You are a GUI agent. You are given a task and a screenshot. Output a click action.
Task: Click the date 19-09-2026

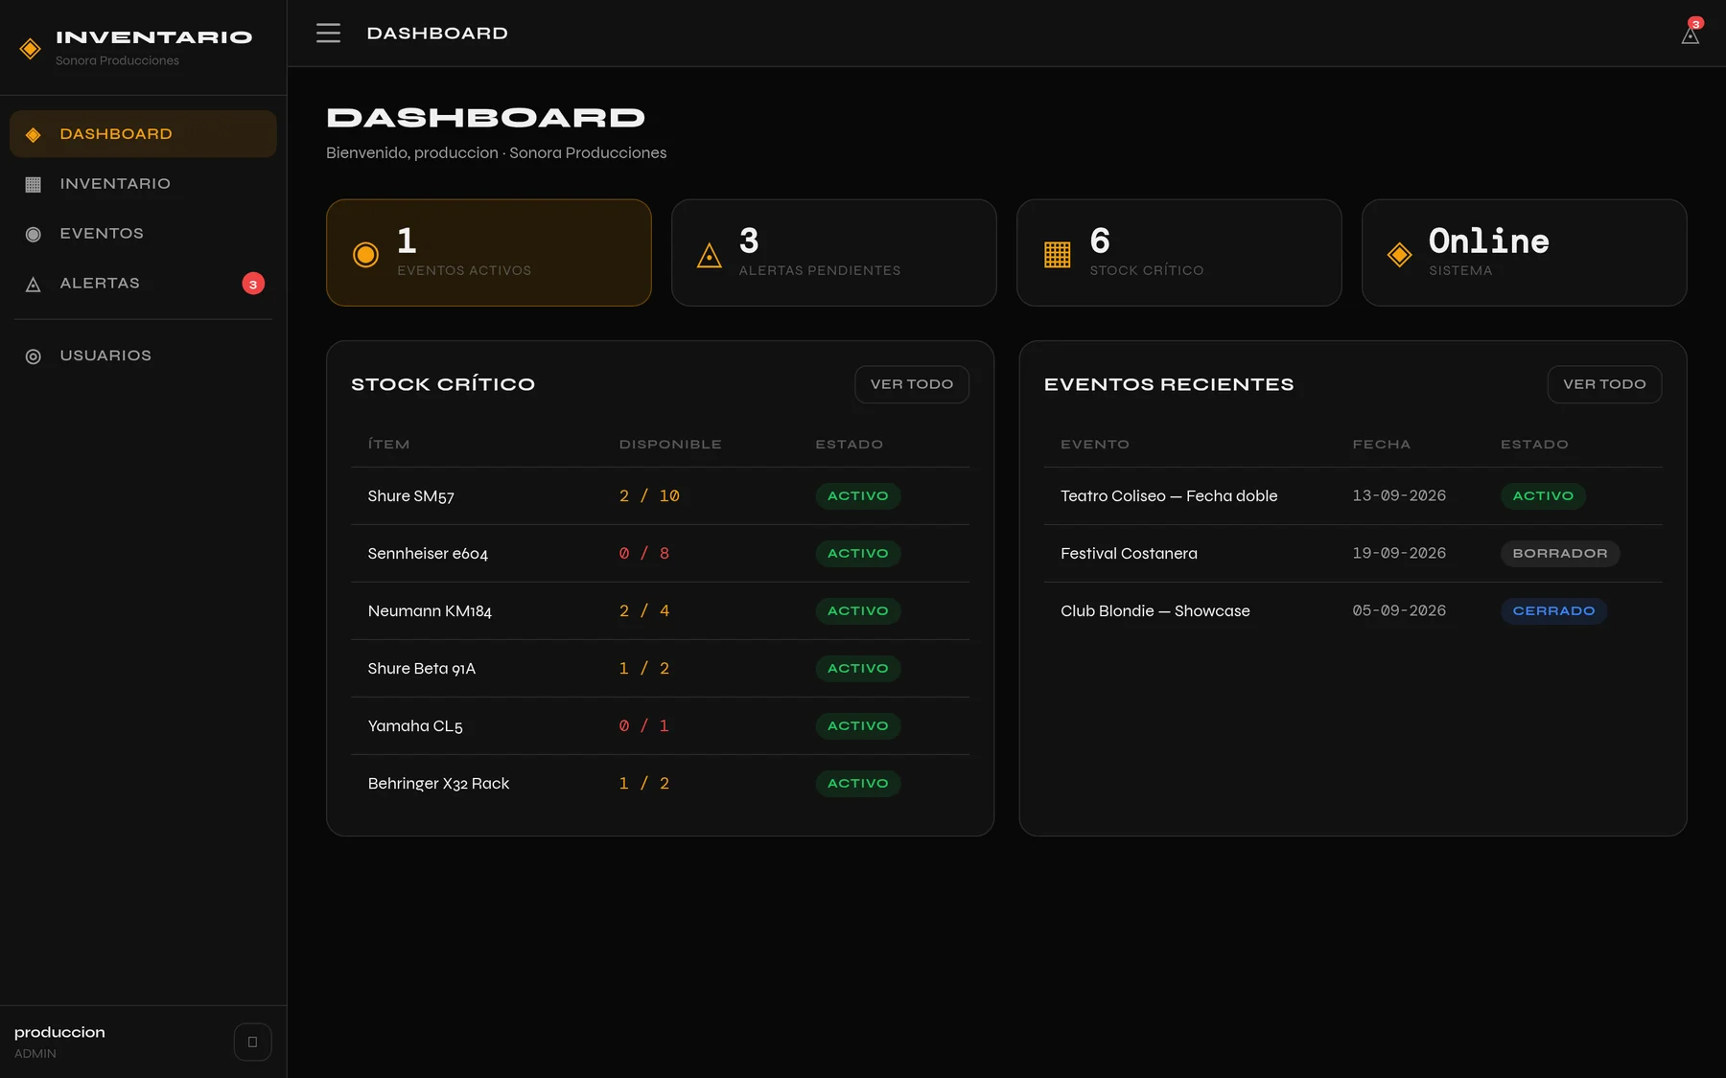(x=1399, y=554)
